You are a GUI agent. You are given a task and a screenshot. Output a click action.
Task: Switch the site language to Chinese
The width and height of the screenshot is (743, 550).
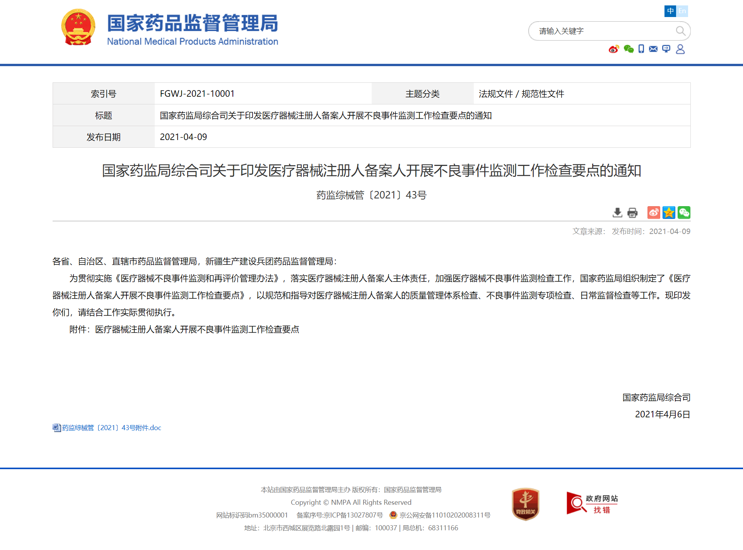[670, 11]
